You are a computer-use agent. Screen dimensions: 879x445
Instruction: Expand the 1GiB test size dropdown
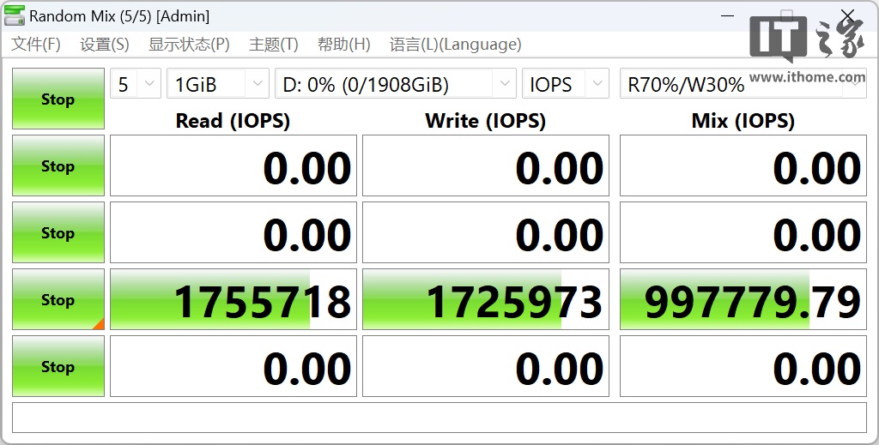pos(217,84)
